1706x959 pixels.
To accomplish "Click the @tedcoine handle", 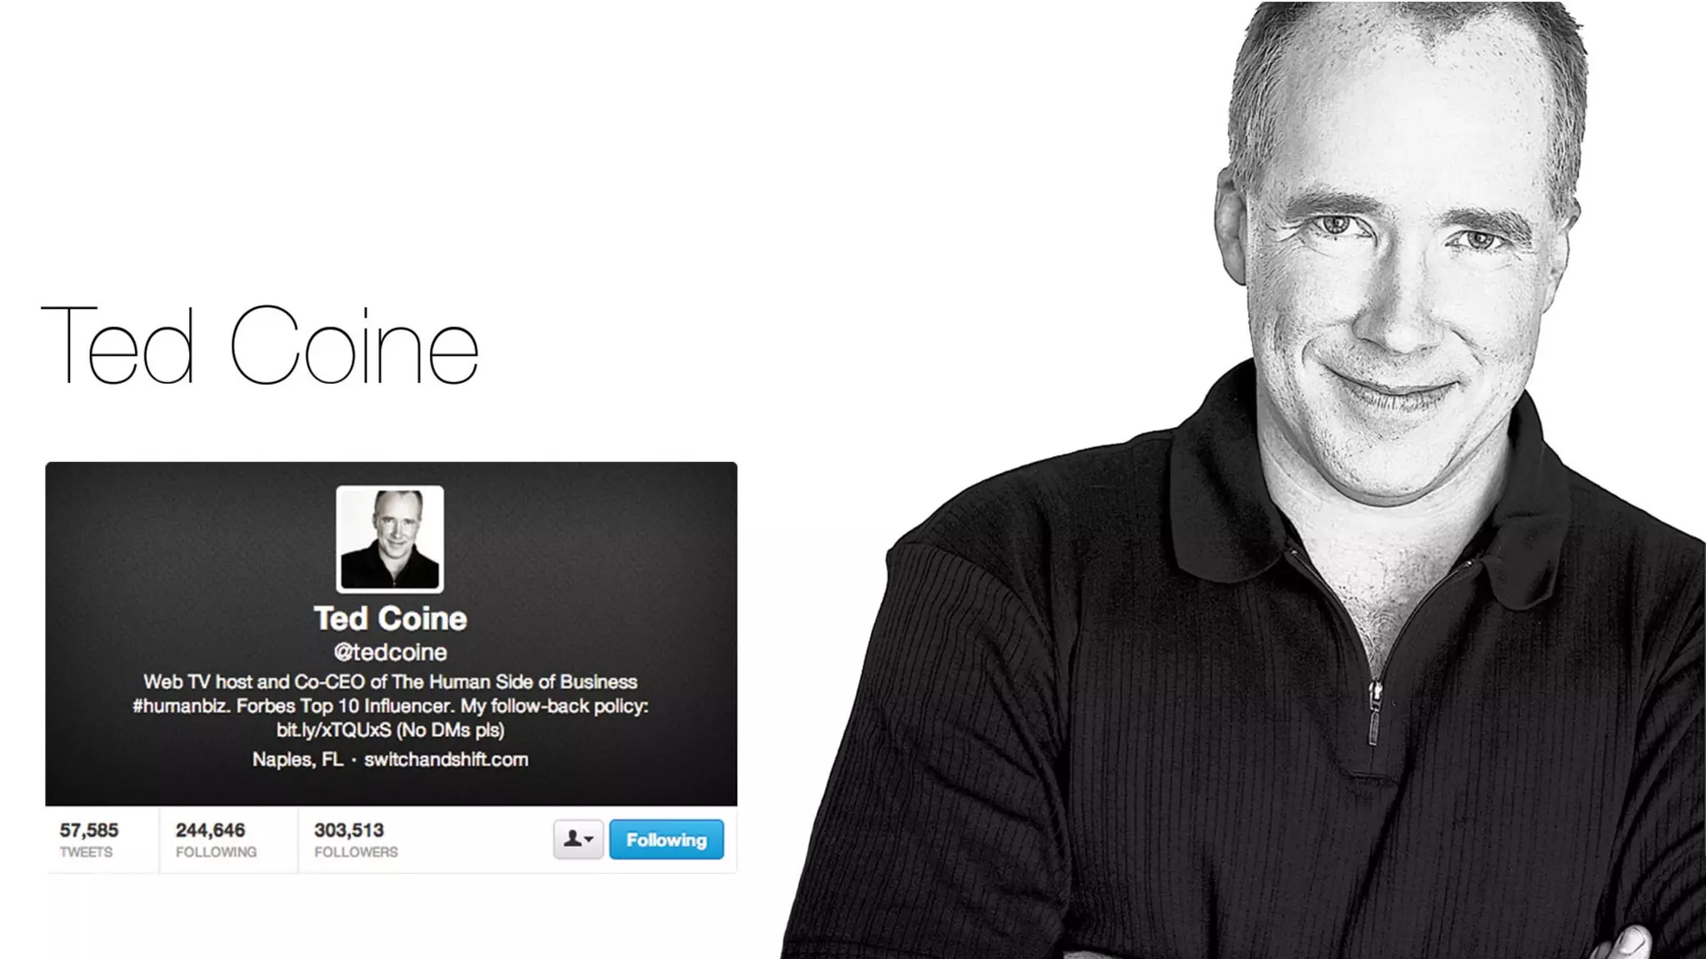I will click(390, 652).
